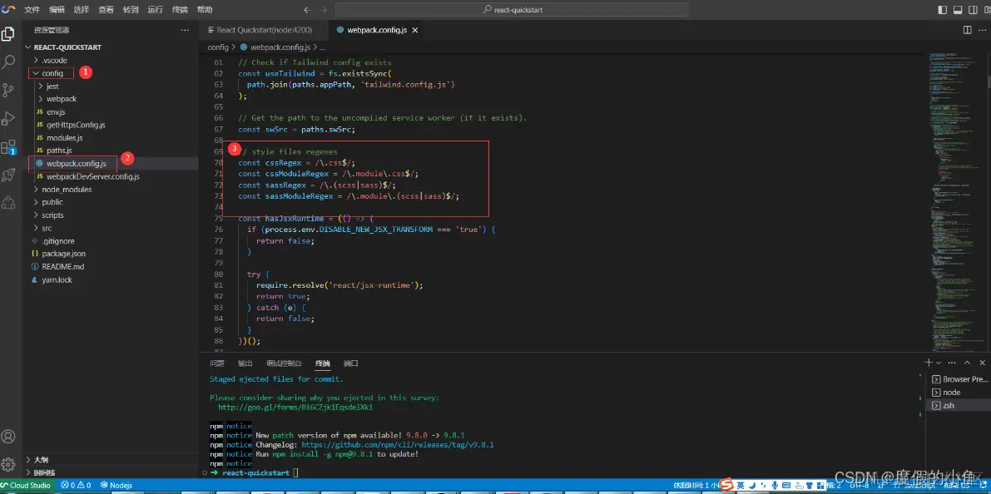Viewport: 991px width, 494px height.
Task: Open the 编辑 (Edit) menu
Action: coord(57,10)
